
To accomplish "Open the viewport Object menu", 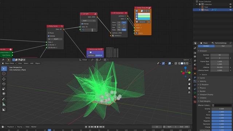I will click(x=37, y=63).
